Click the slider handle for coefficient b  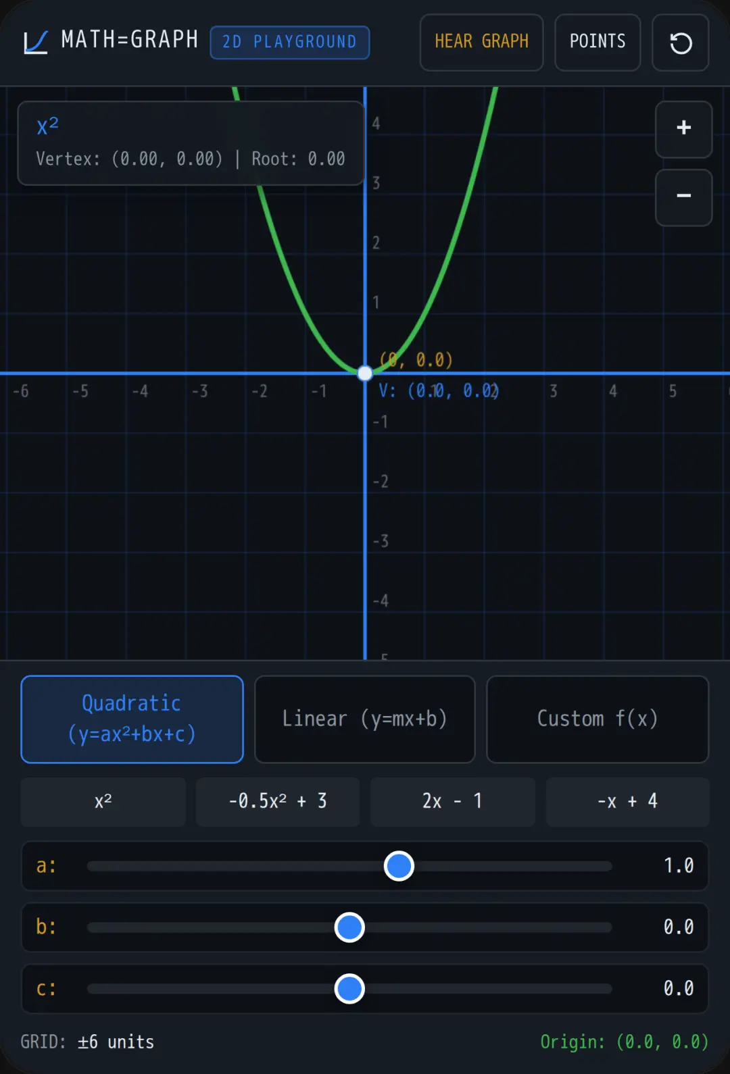click(x=349, y=927)
